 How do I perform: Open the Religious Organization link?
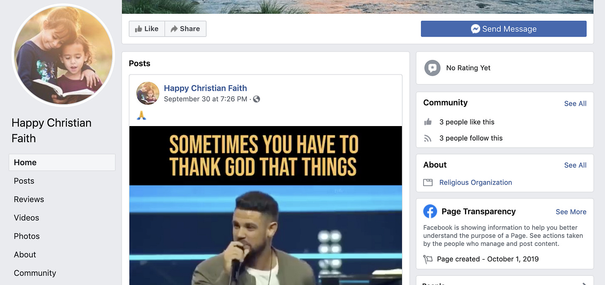(475, 182)
